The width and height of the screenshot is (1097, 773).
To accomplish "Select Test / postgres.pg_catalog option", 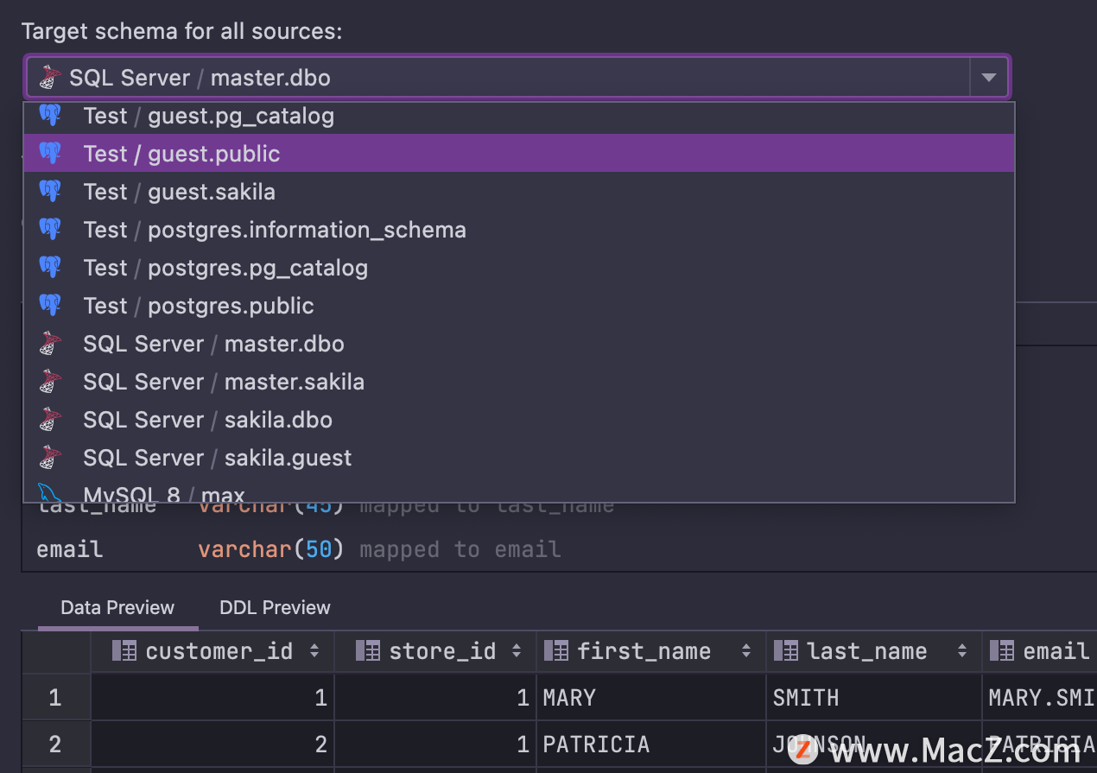I will click(518, 268).
